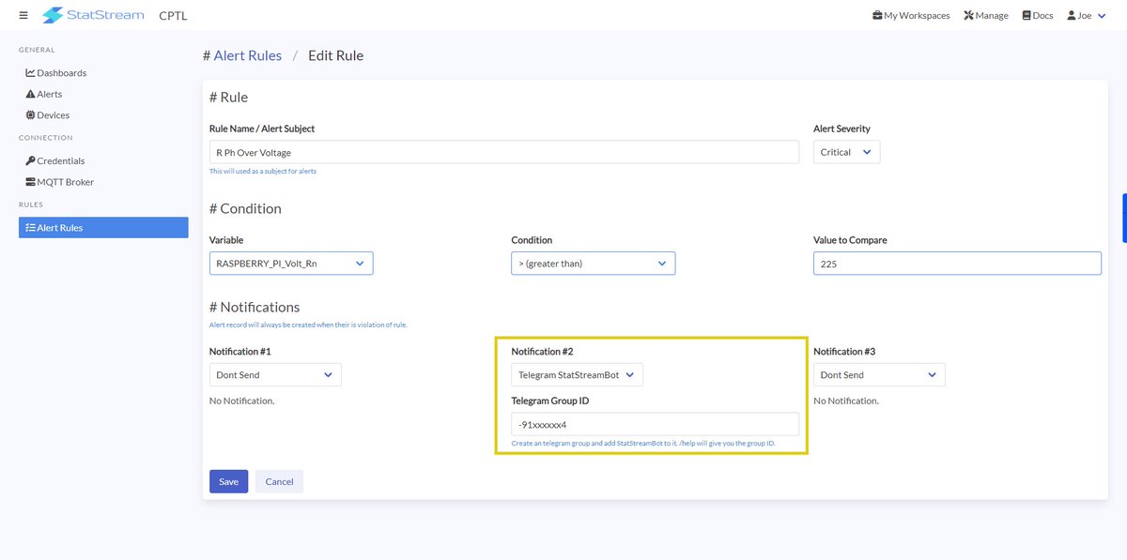The height and width of the screenshot is (560, 1127).
Task: Click the Value to Compare field
Action: coord(957,264)
